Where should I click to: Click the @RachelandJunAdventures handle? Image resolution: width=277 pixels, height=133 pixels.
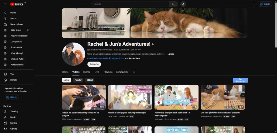coord(100,50)
